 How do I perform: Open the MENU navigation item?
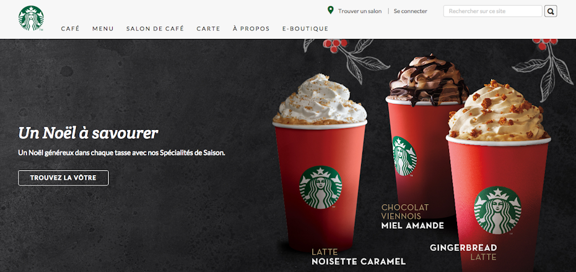coord(103,28)
